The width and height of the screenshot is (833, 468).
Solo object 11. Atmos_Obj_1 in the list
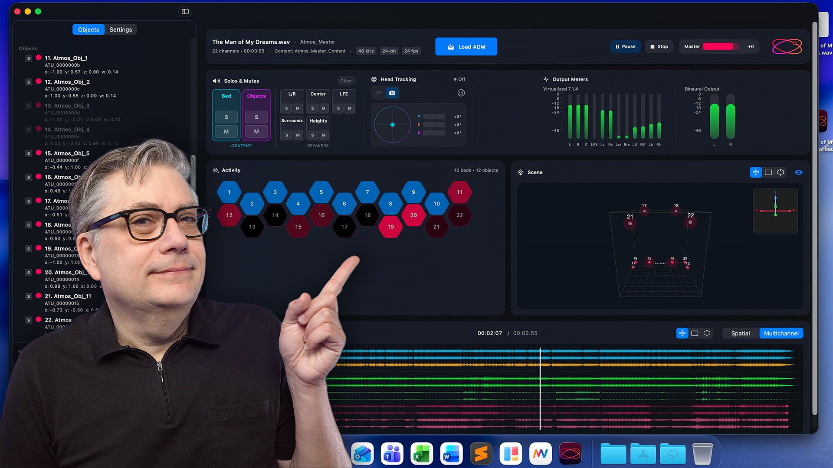29,58
